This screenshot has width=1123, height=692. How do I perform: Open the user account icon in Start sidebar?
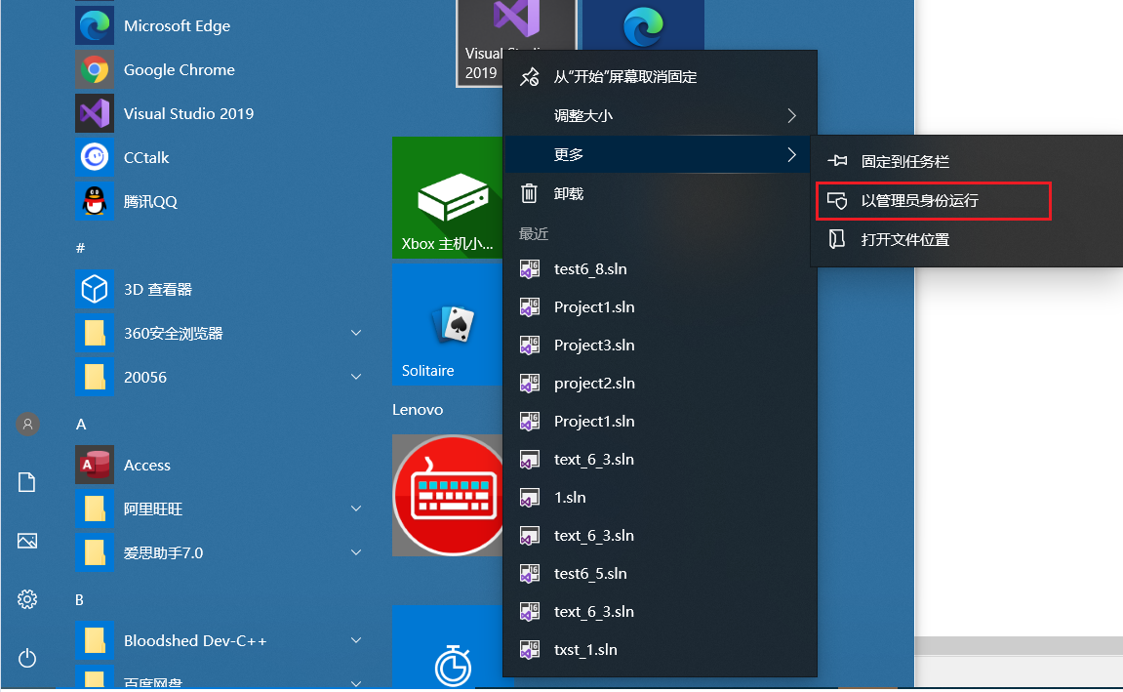tap(27, 425)
